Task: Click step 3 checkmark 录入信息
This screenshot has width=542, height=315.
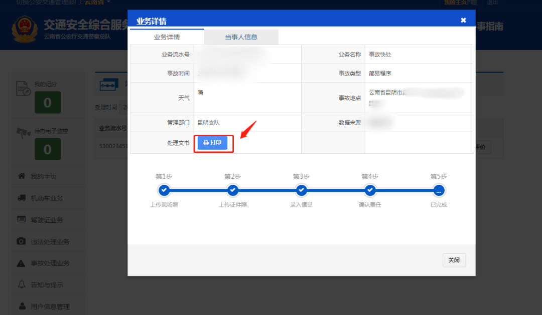Action: click(301, 190)
